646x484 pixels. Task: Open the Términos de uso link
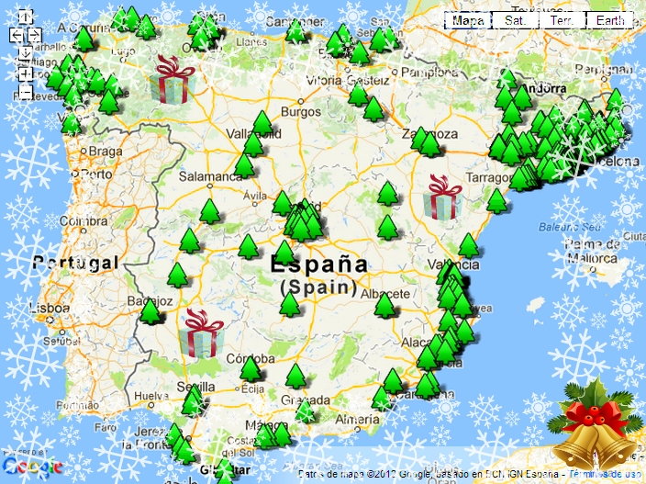point(607,474)
